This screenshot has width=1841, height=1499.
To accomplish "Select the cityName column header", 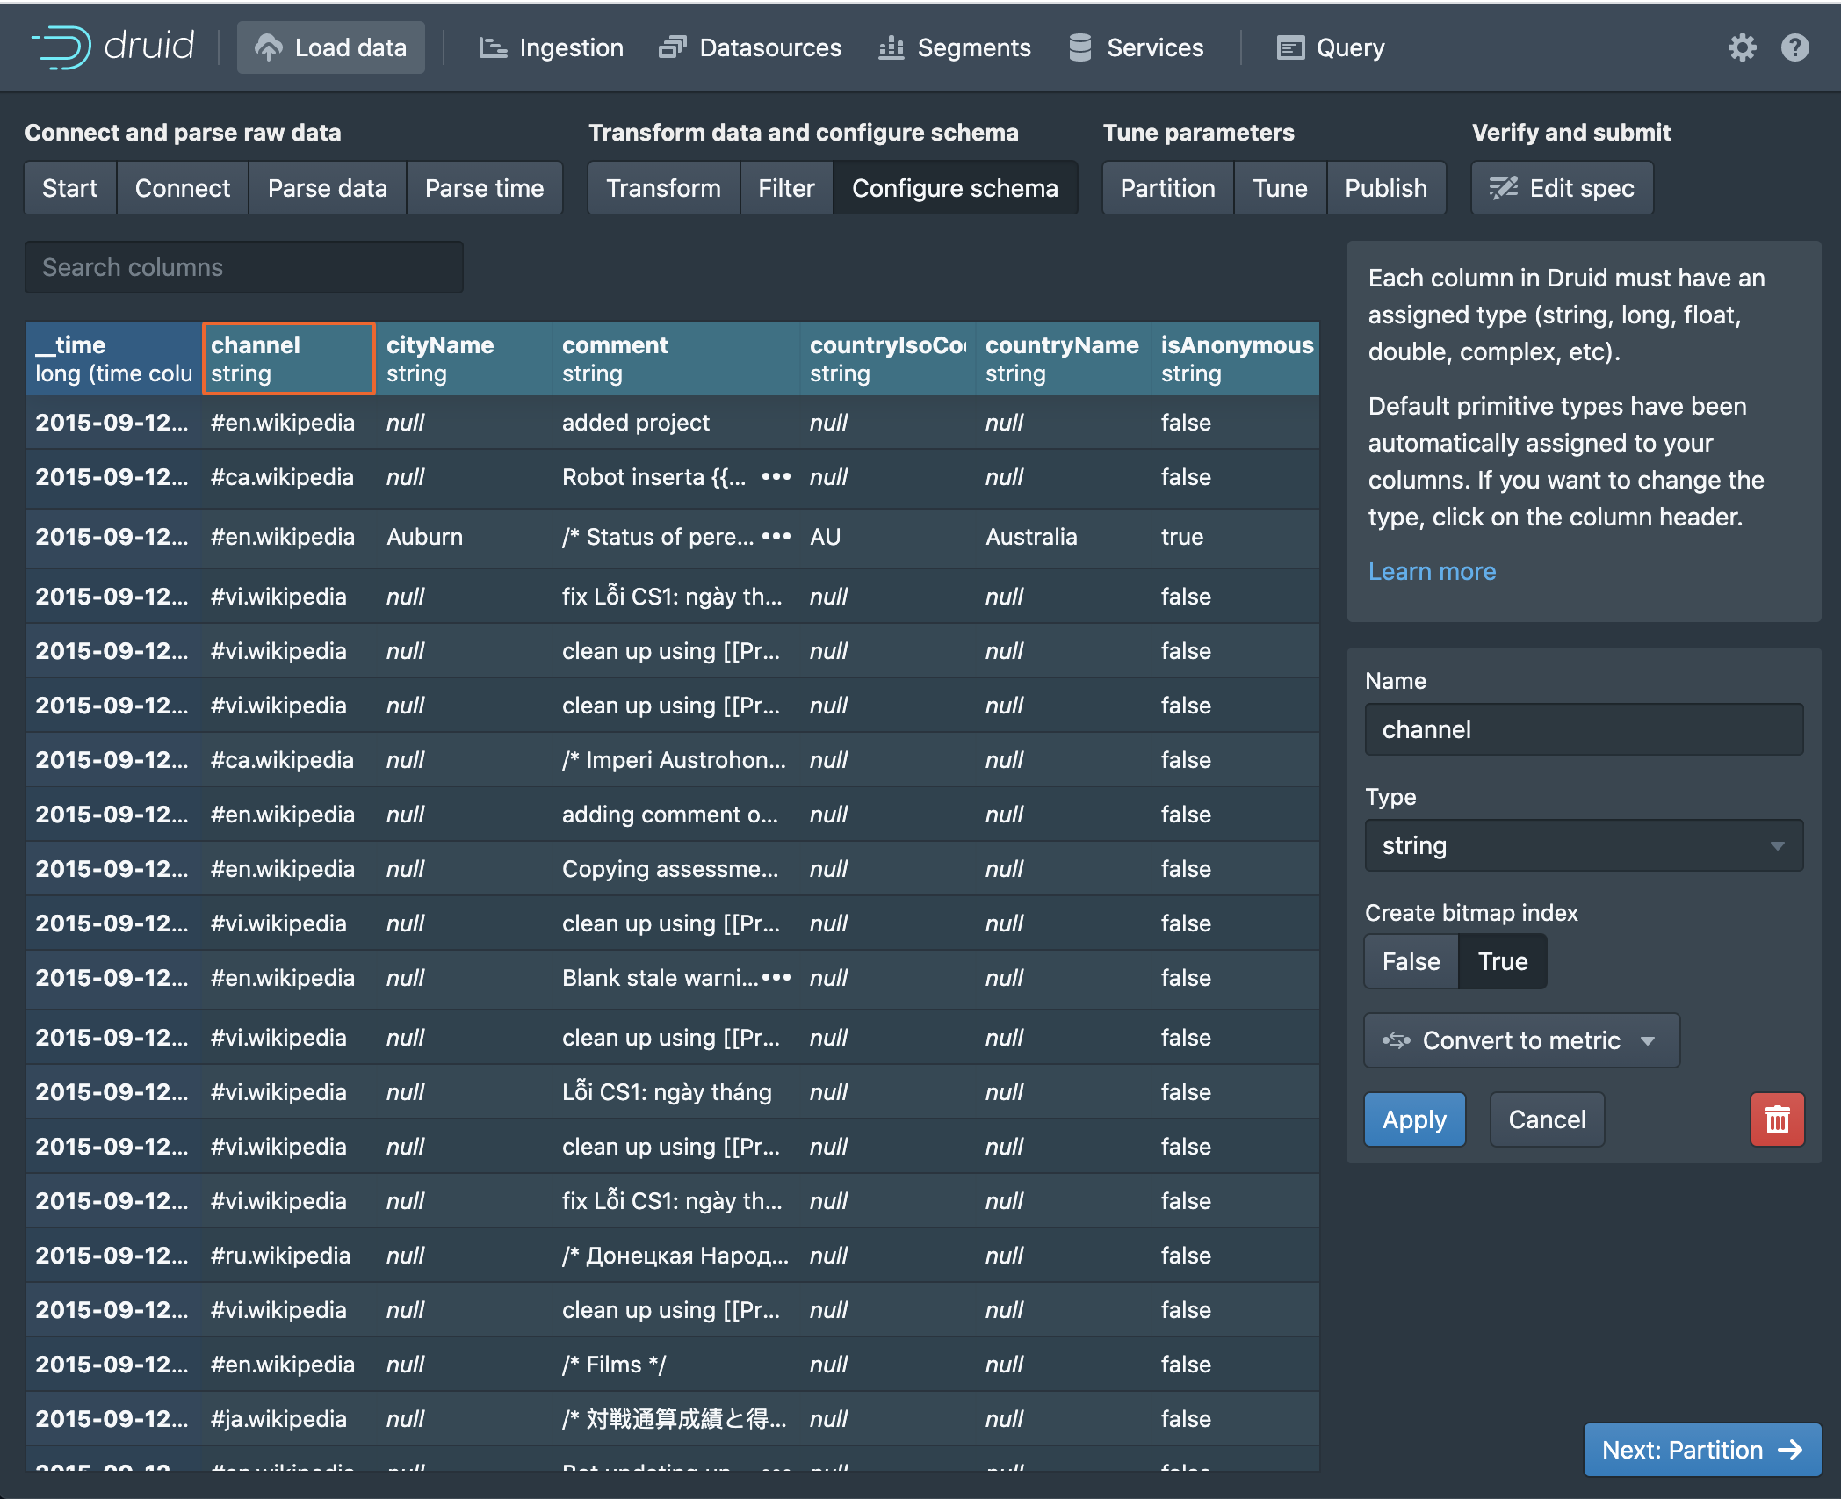I will [x=464, y=358].
